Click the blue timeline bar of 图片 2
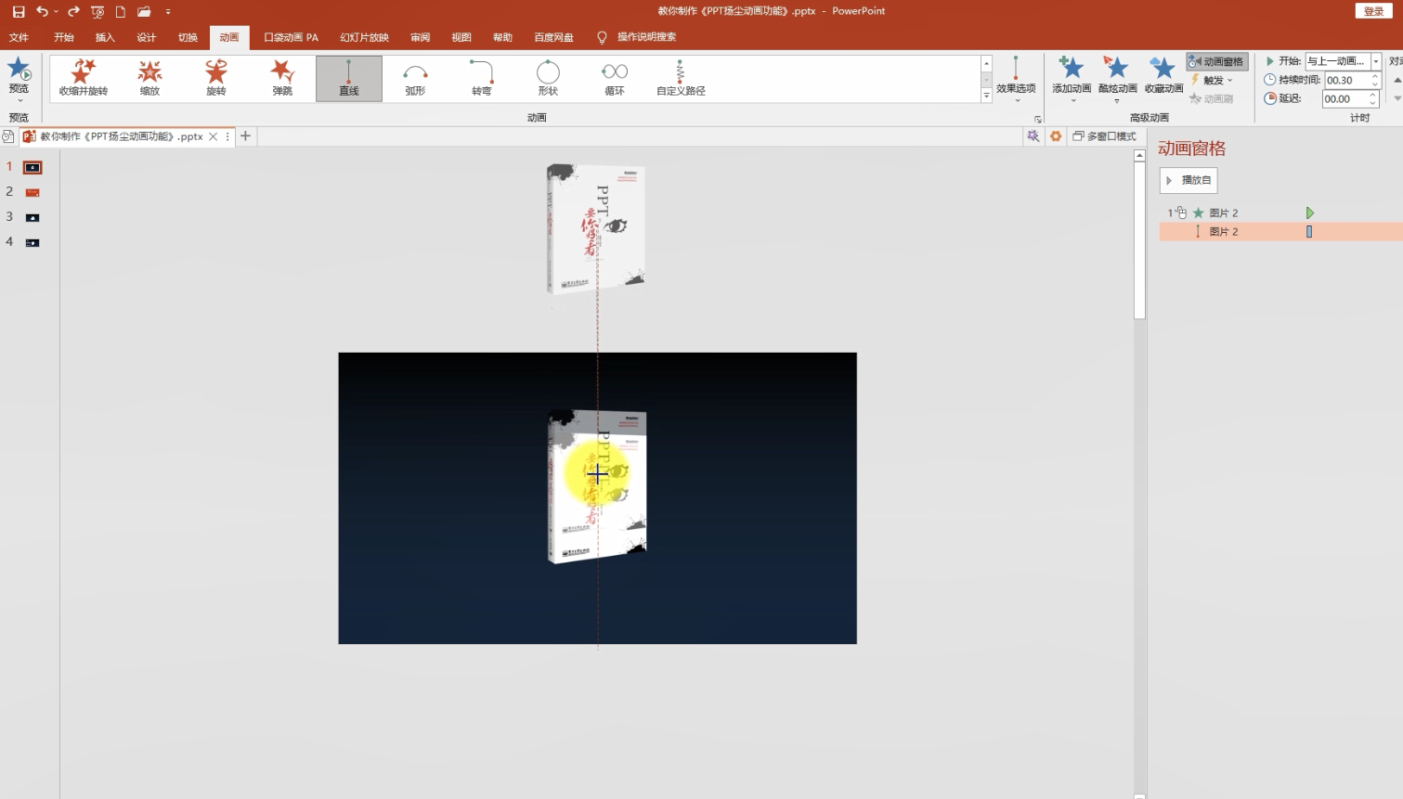The width and height of the screenshot is (1403, 799). pyautogui.click(x=1309, y=232)
